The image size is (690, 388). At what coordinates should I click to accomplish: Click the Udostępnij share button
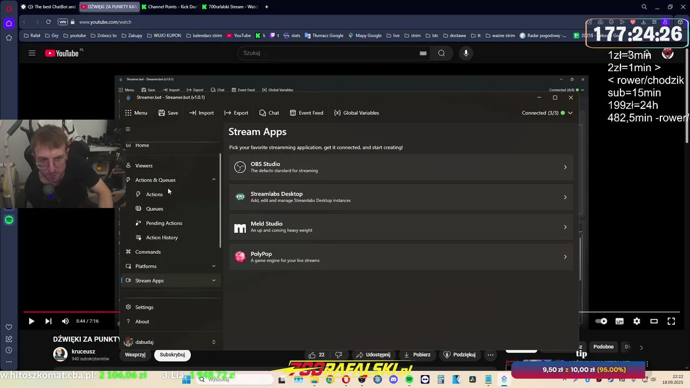pos(373,355)
